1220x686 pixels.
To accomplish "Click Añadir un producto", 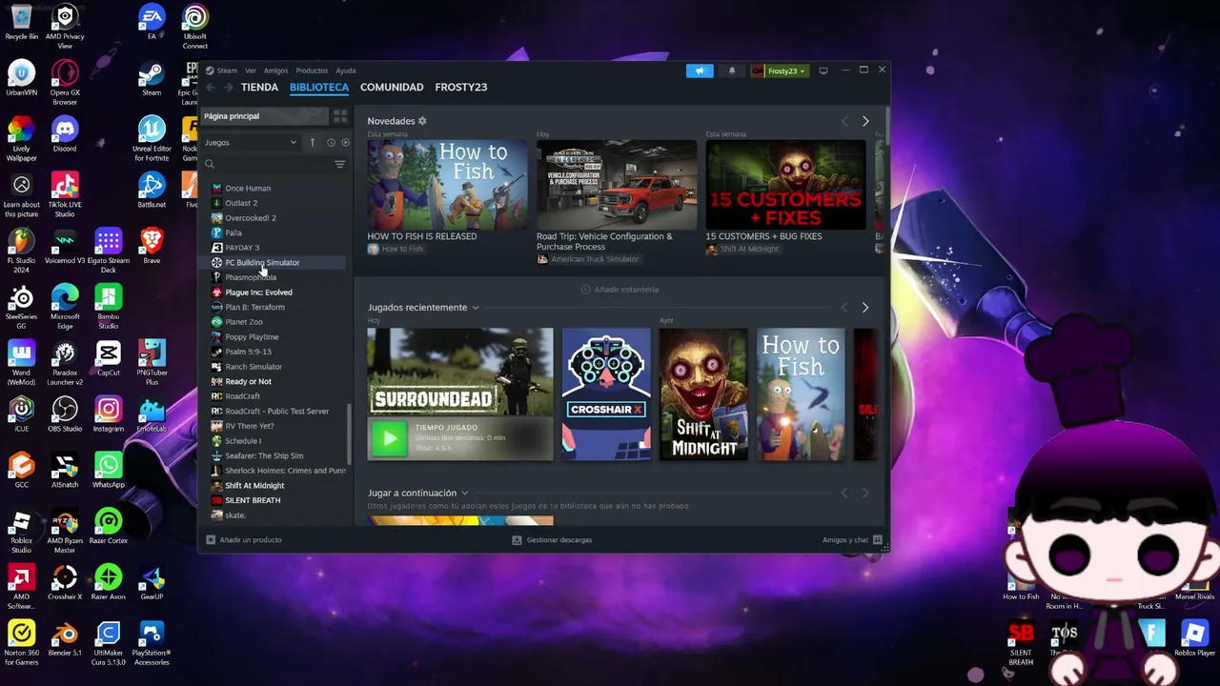I will [x=244, y=540].
